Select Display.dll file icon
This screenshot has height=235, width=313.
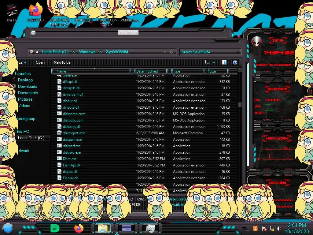click(x=59, y=178)
